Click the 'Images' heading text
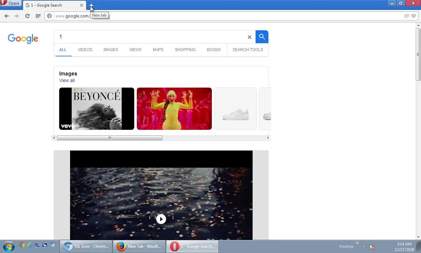Viewport: 421px width, 253px height. [68, 74]
